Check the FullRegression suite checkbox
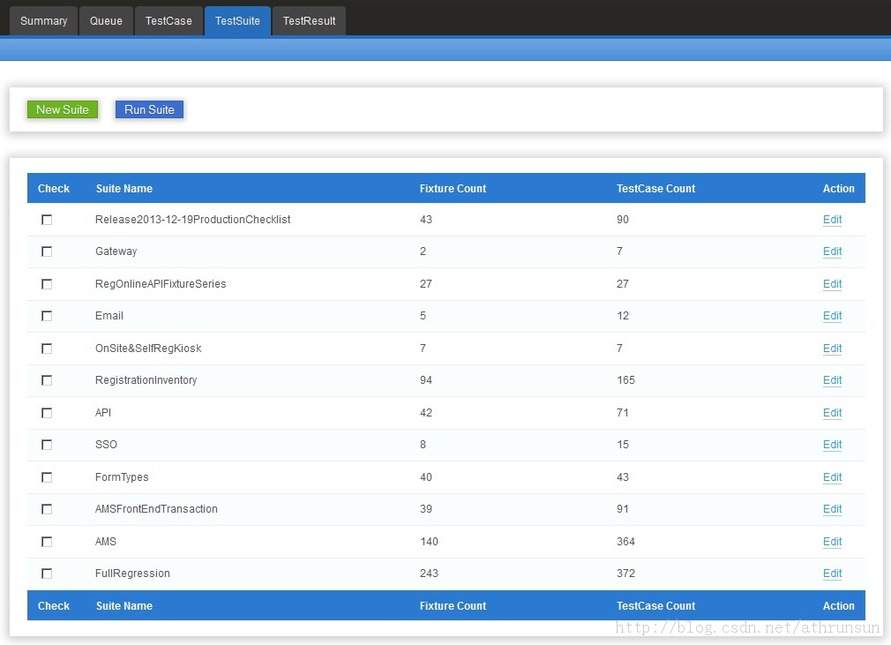The height and width of the screenshot is (645, 891). pos(47,574)
